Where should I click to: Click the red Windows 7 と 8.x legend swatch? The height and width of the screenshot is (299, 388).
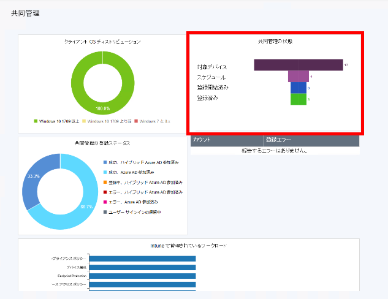click(x=137, y=121)
